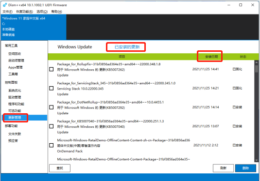Minimize the Dism++ window

click(x=229, y=5)
